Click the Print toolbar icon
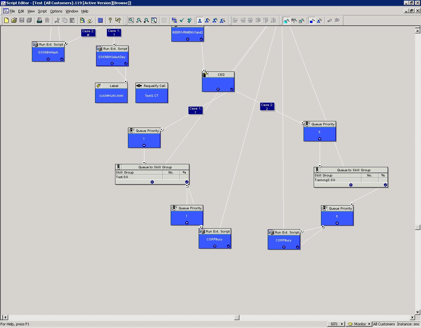This screenshot has width=421, height=328. coord(39,20)
